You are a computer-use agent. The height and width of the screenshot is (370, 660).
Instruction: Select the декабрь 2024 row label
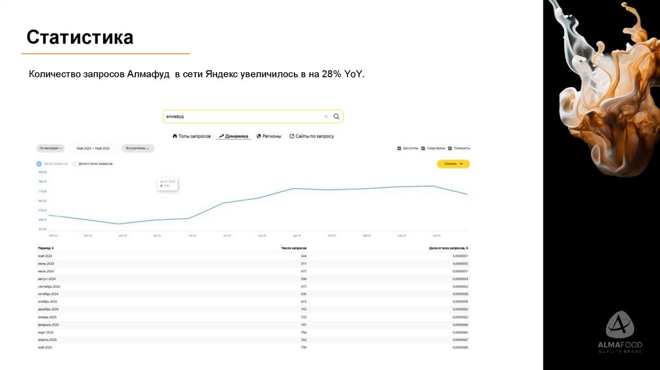(48, 309)
